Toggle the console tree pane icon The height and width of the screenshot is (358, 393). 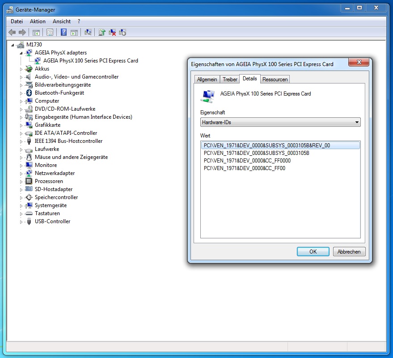point(36,32)
